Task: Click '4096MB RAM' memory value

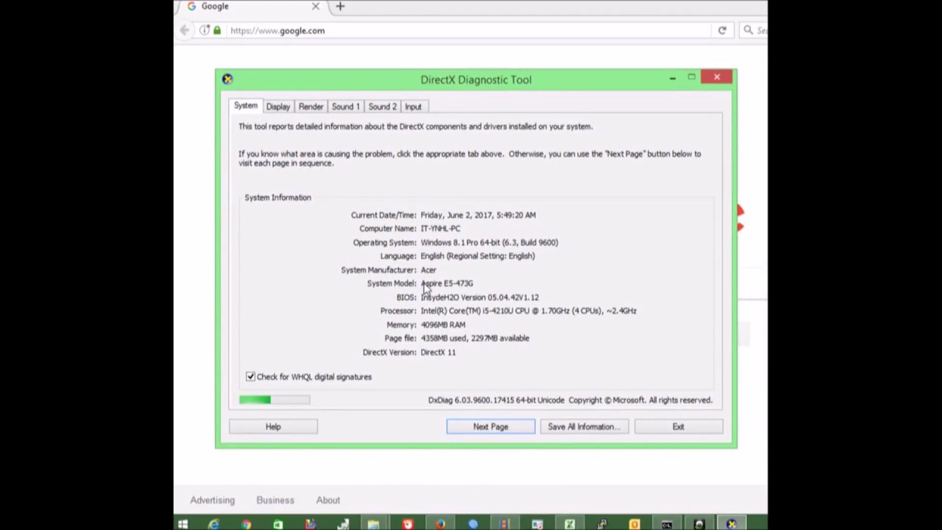Action: point(443,325)
